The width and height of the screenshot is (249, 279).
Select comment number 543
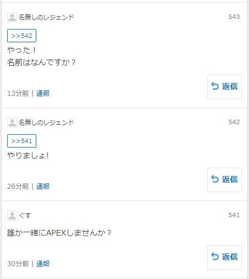pos(234,17)
